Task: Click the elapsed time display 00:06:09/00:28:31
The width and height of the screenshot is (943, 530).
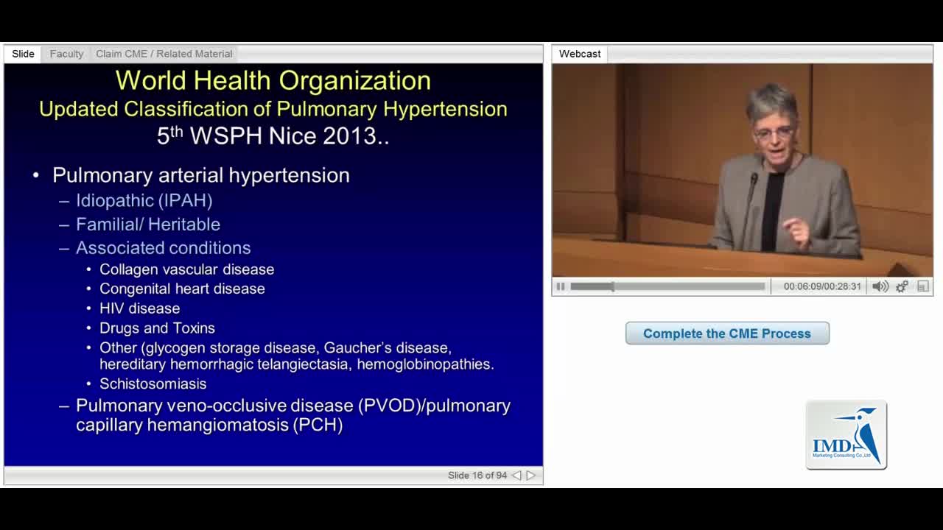Action: 822,286
